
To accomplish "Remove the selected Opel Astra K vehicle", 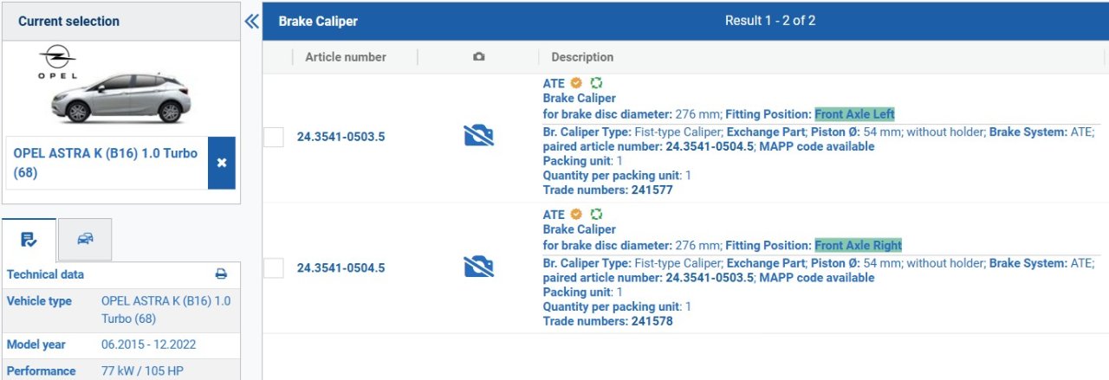I will [x=221, y=163].
